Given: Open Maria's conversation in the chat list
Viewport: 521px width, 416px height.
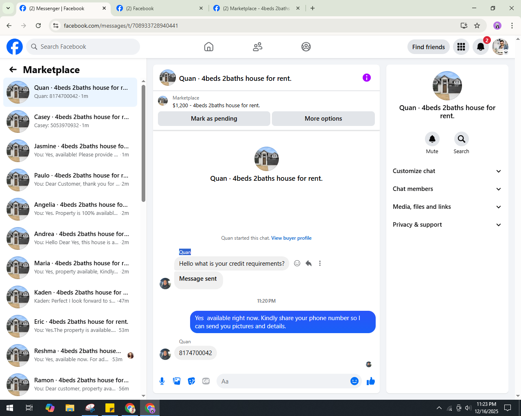Looking at the screenshot, I should point(70,268).
